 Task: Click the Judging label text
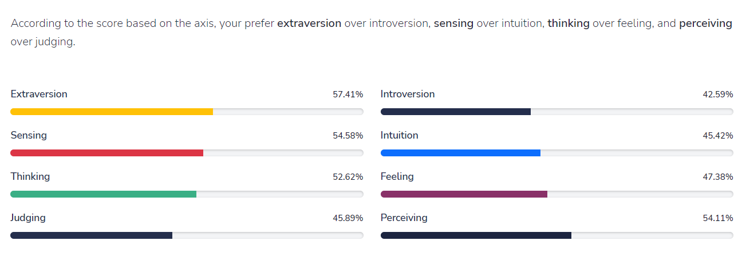[28, 218]
